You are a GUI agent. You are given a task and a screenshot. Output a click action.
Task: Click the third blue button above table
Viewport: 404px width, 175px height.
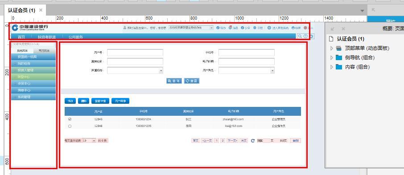point(100,101)
